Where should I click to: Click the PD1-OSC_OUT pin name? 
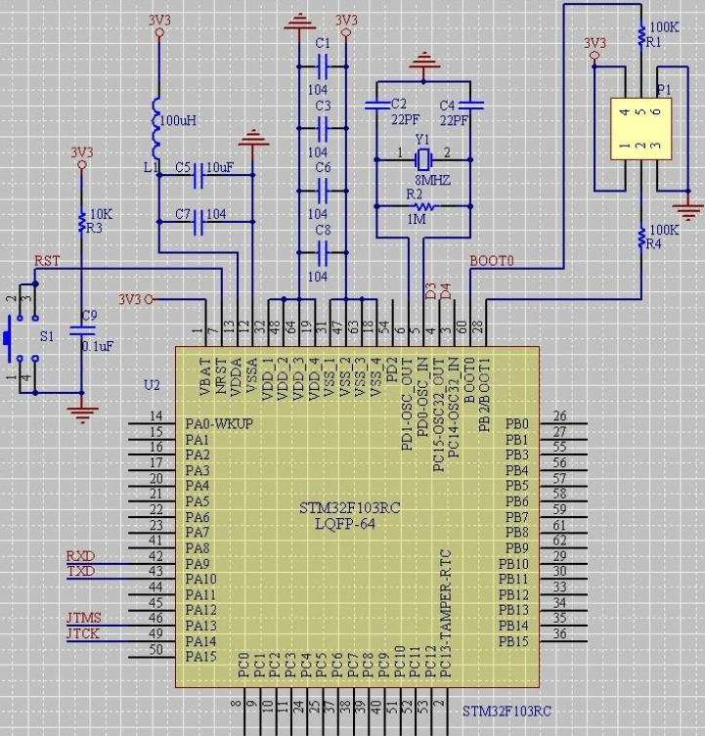pyautogui.click(x=407, y=405)
